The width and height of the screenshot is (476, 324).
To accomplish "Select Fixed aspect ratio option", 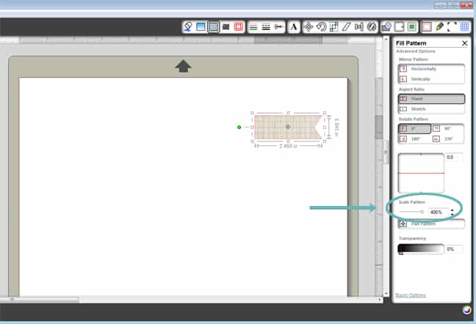I will click(x=431, y=98).
